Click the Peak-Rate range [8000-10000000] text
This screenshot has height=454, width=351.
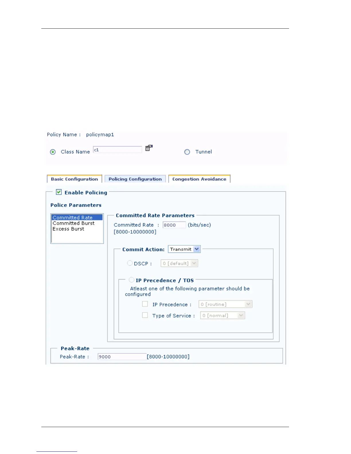coord(168,357)
